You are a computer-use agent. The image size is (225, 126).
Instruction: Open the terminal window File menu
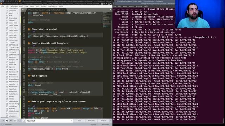(115, 6)
